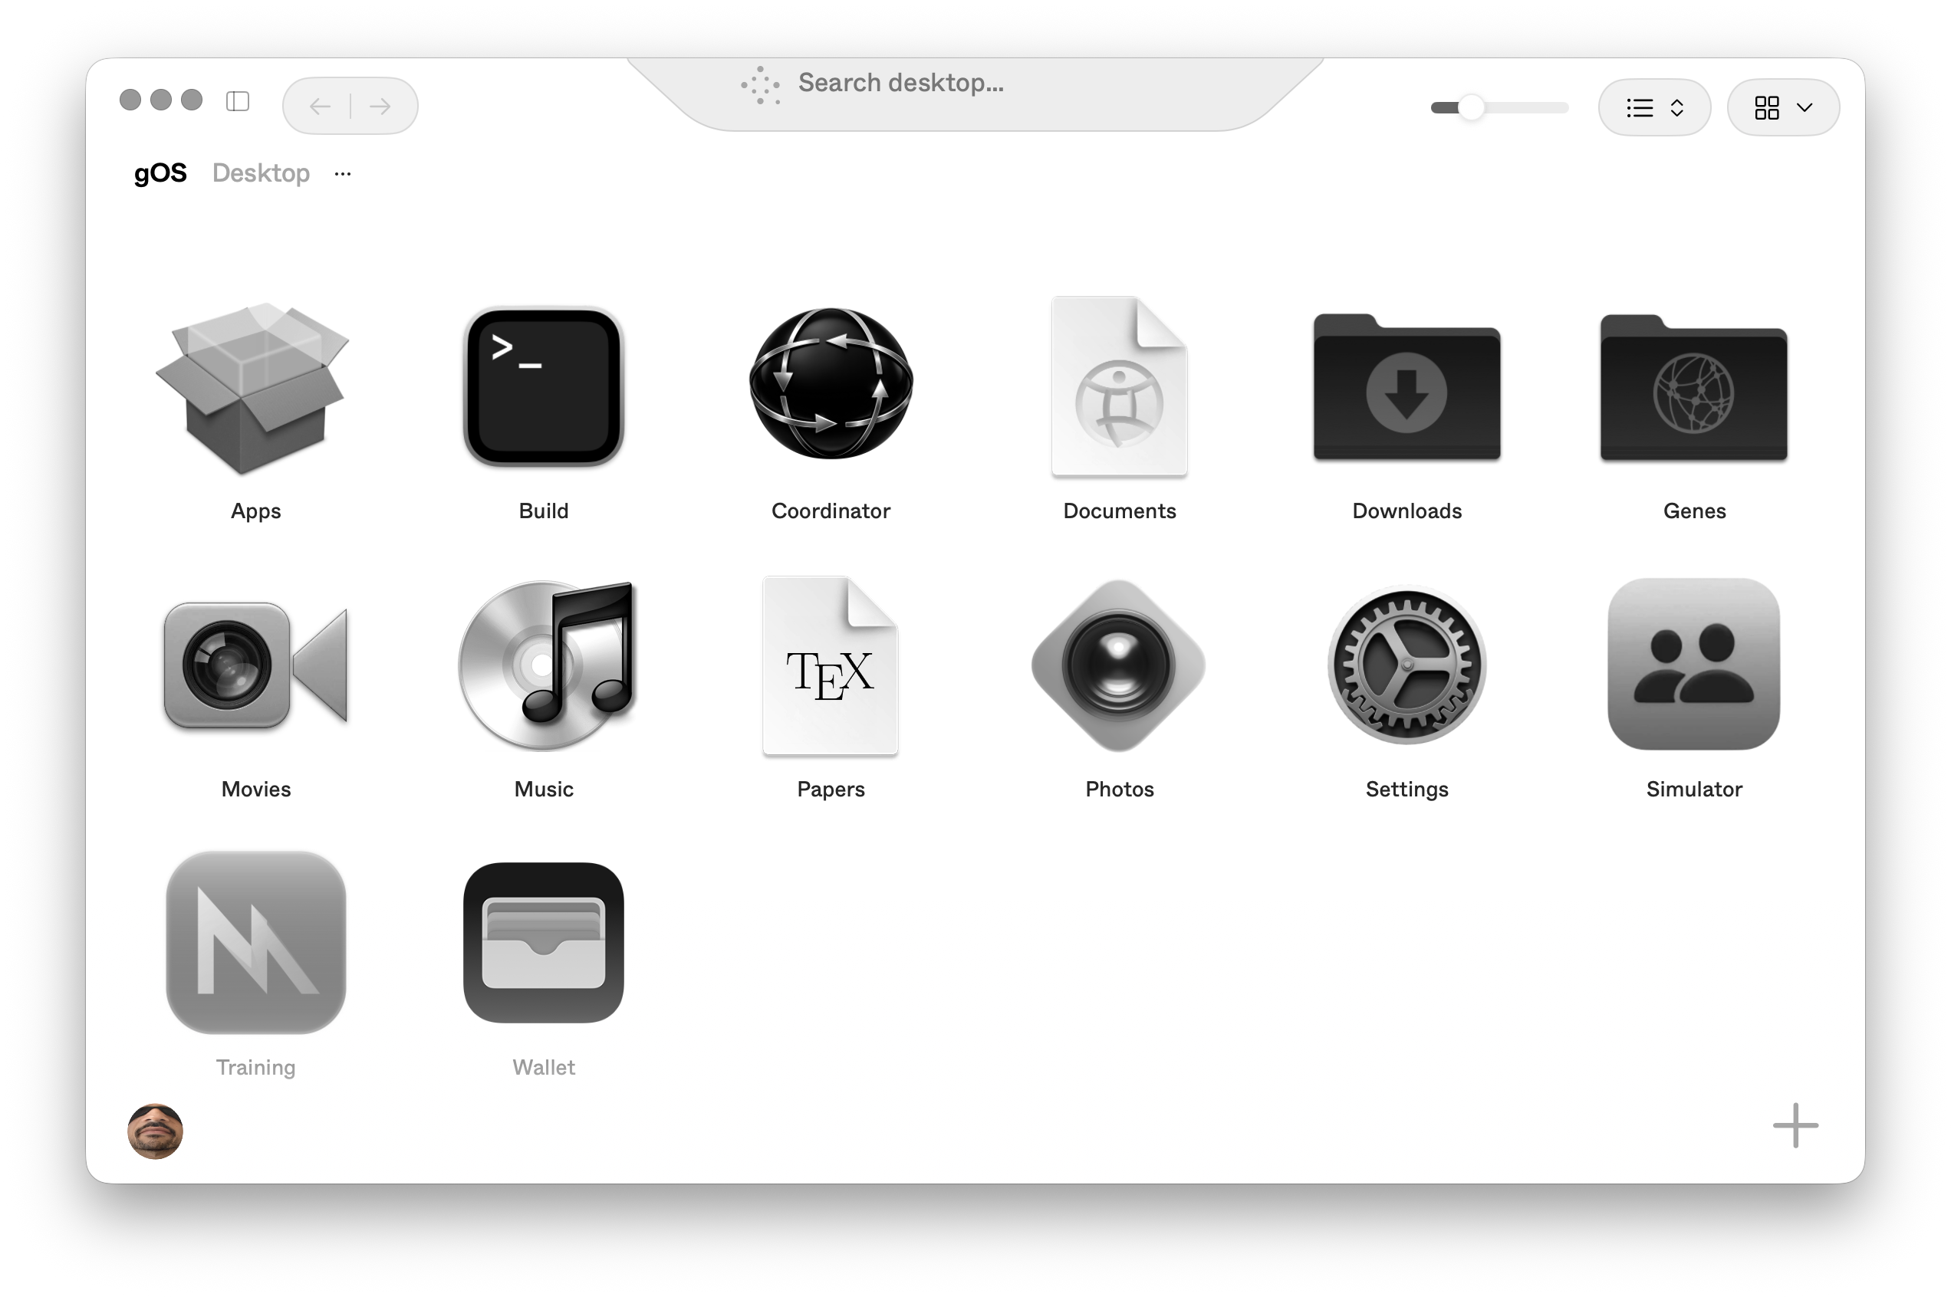Open the Simulator people icon
1951x1297 pixels.
click(1693, 665)
